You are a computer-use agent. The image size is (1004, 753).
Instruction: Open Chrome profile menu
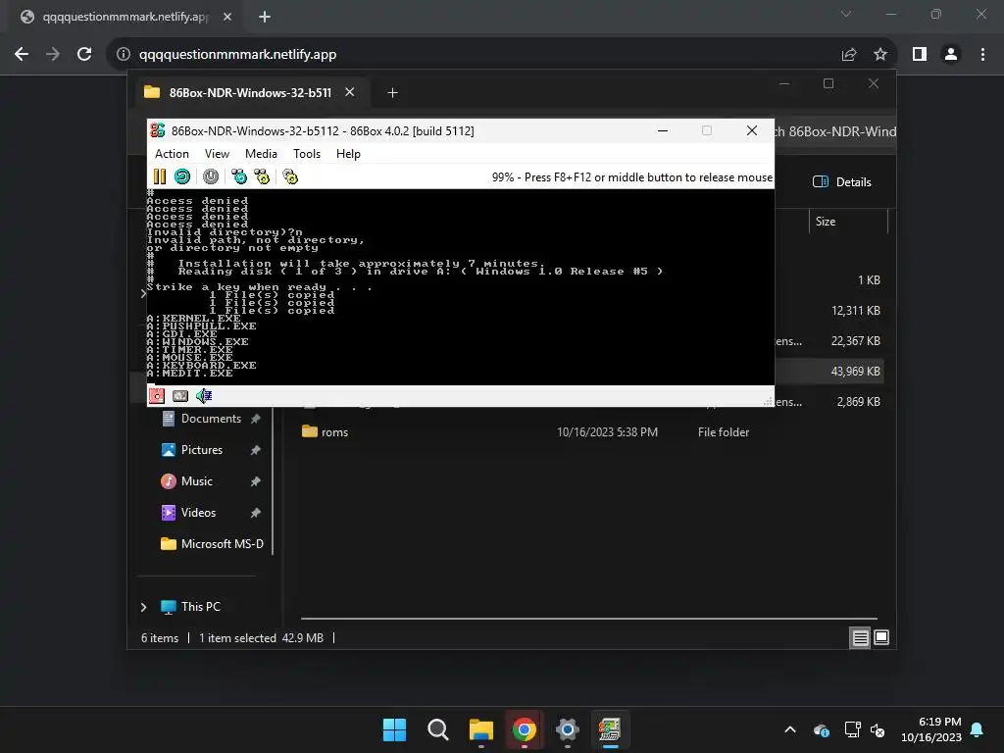(x=951, y=55)
